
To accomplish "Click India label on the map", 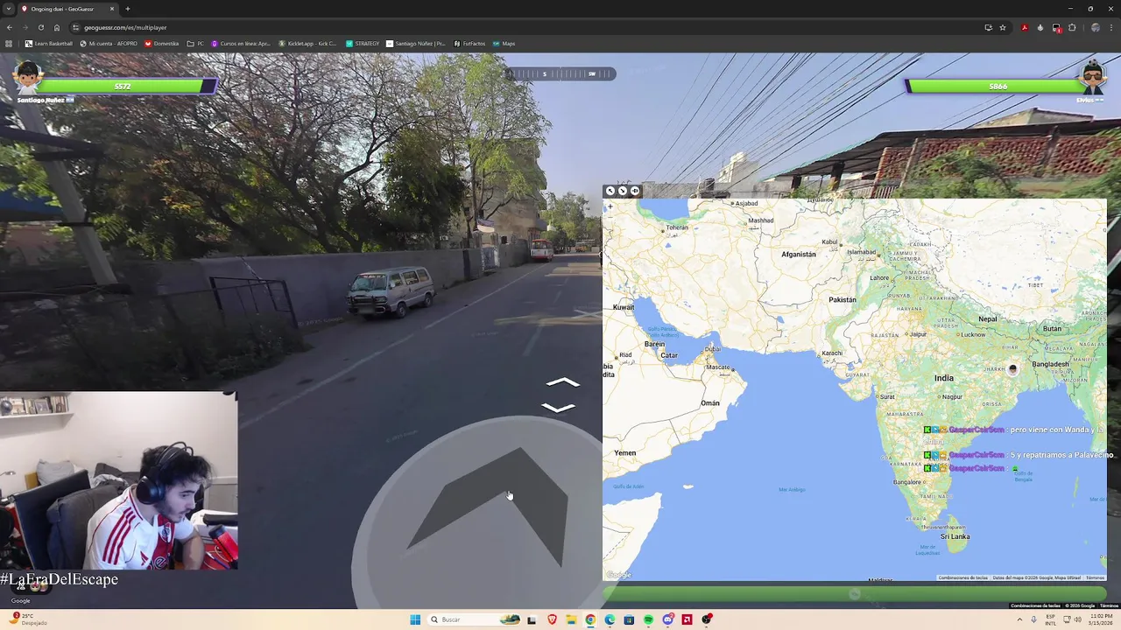I will 943,378.
